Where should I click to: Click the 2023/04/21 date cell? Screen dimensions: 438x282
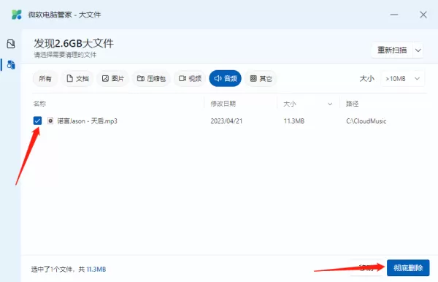(x=226, y=121)
